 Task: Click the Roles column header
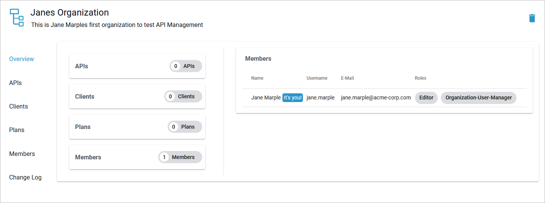click(420, 78)
